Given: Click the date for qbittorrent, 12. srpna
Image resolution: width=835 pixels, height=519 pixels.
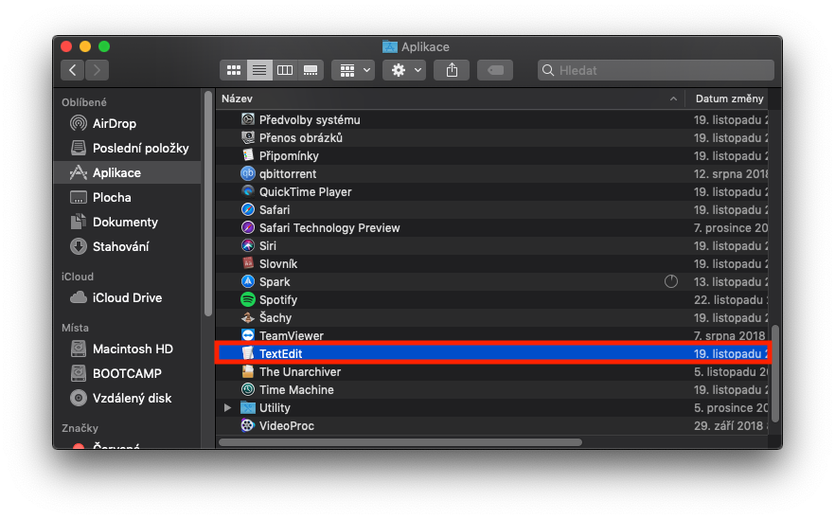Looking at the screenshot, I should point(731,173).
